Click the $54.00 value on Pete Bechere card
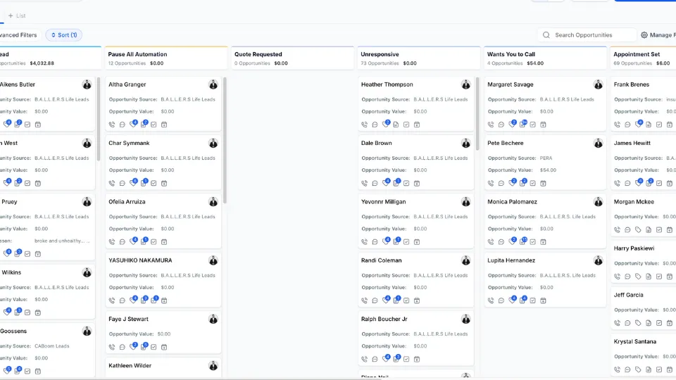This screenshot has width=676, height=380. 548,170
